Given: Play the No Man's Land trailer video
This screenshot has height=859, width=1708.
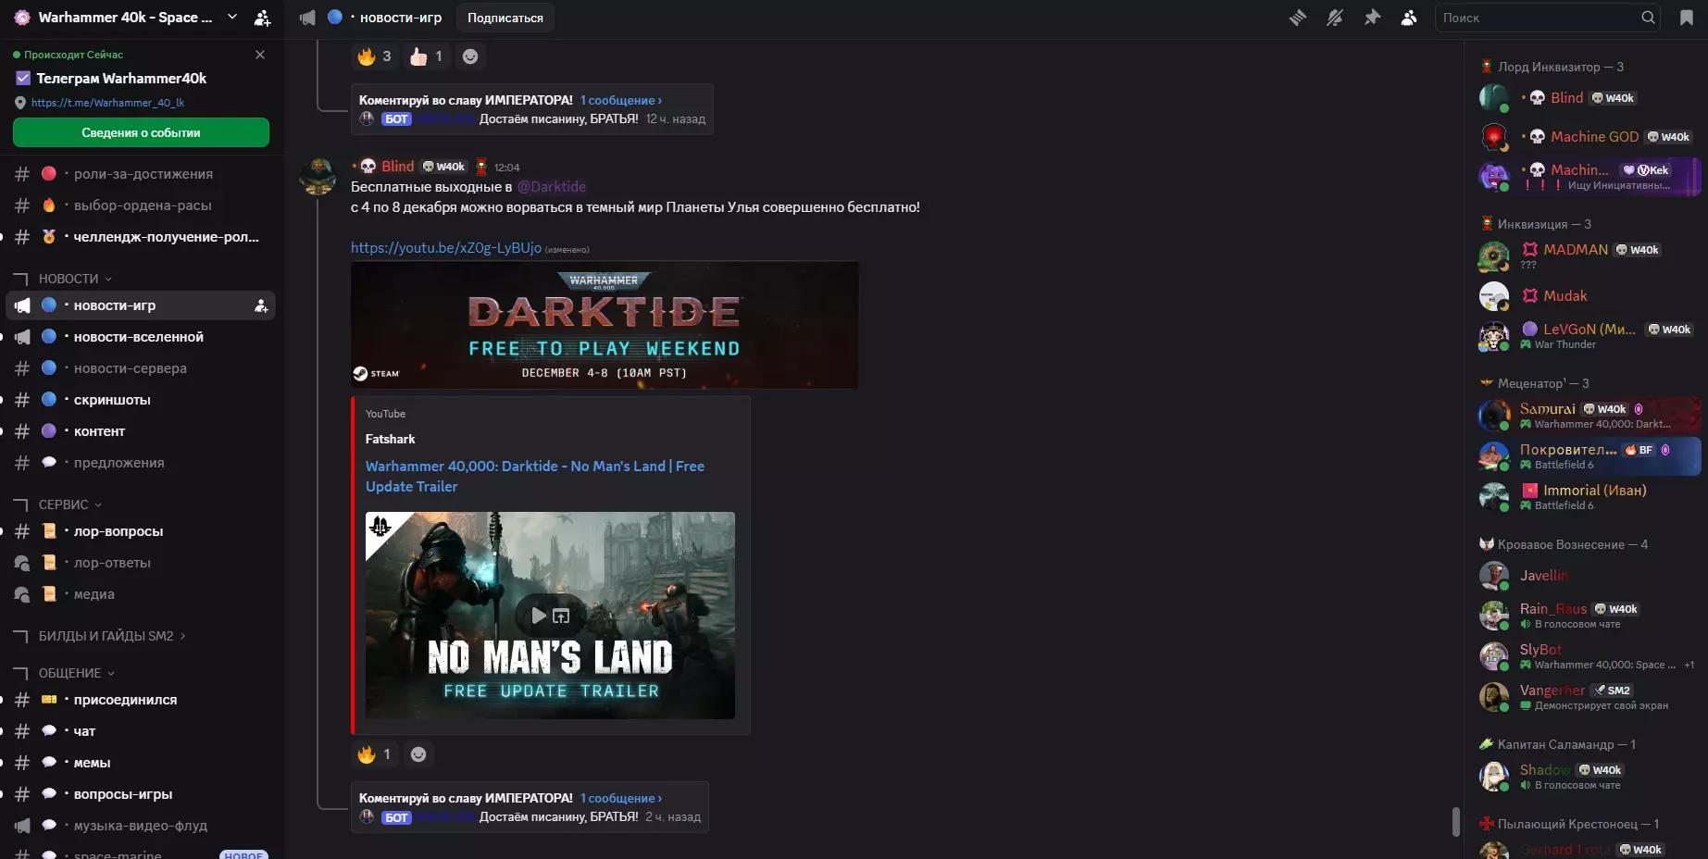Looking at the screenshot, I should (538, 616).
